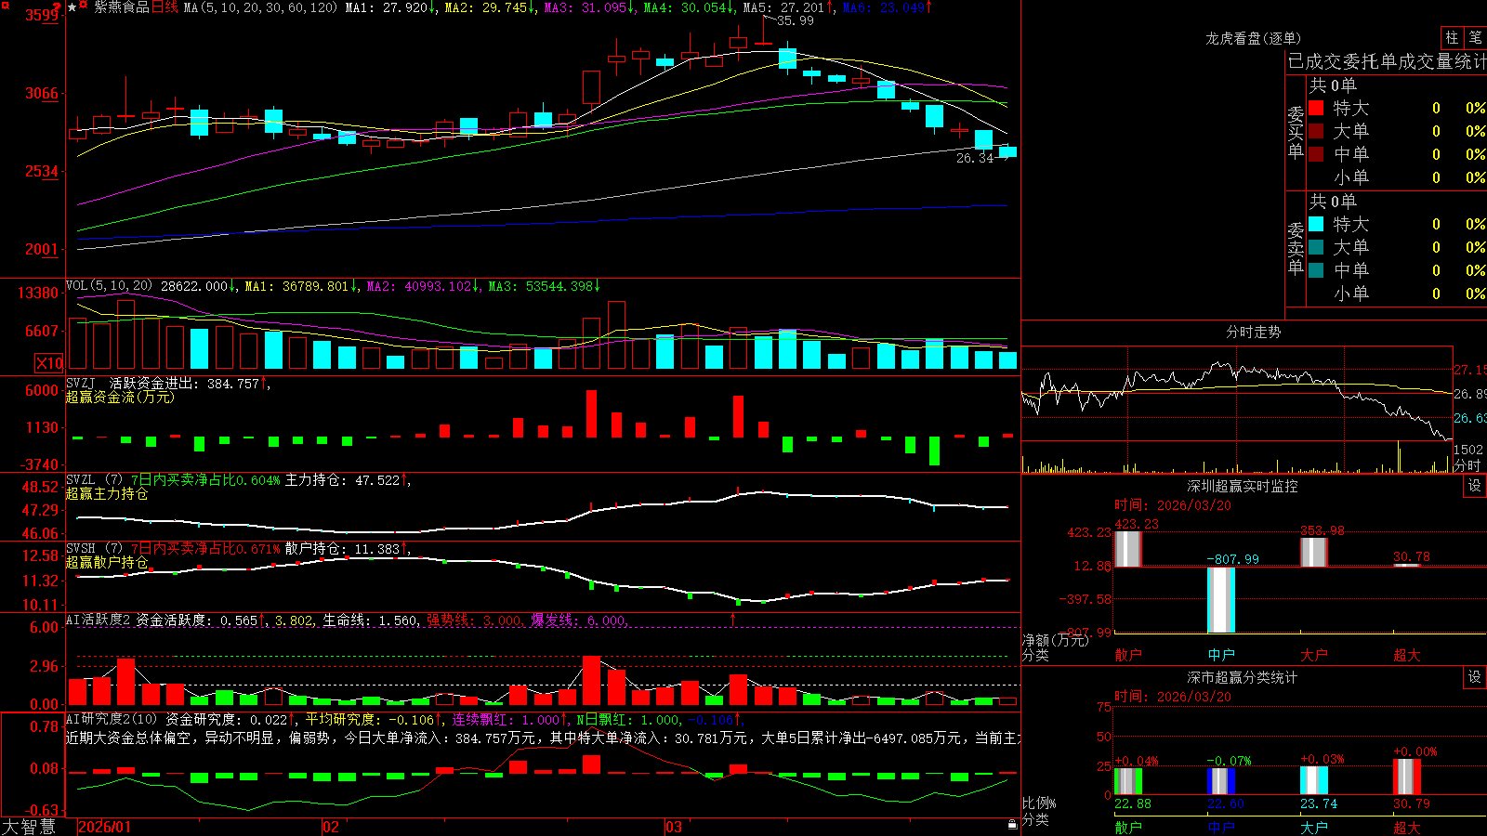This screenshot has height=836, width=1487.
Task: Click the 2026/01 date marker on the time axis
Action: coord(105,827)
